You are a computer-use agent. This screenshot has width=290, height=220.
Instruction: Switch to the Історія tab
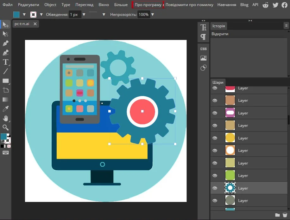218,26
